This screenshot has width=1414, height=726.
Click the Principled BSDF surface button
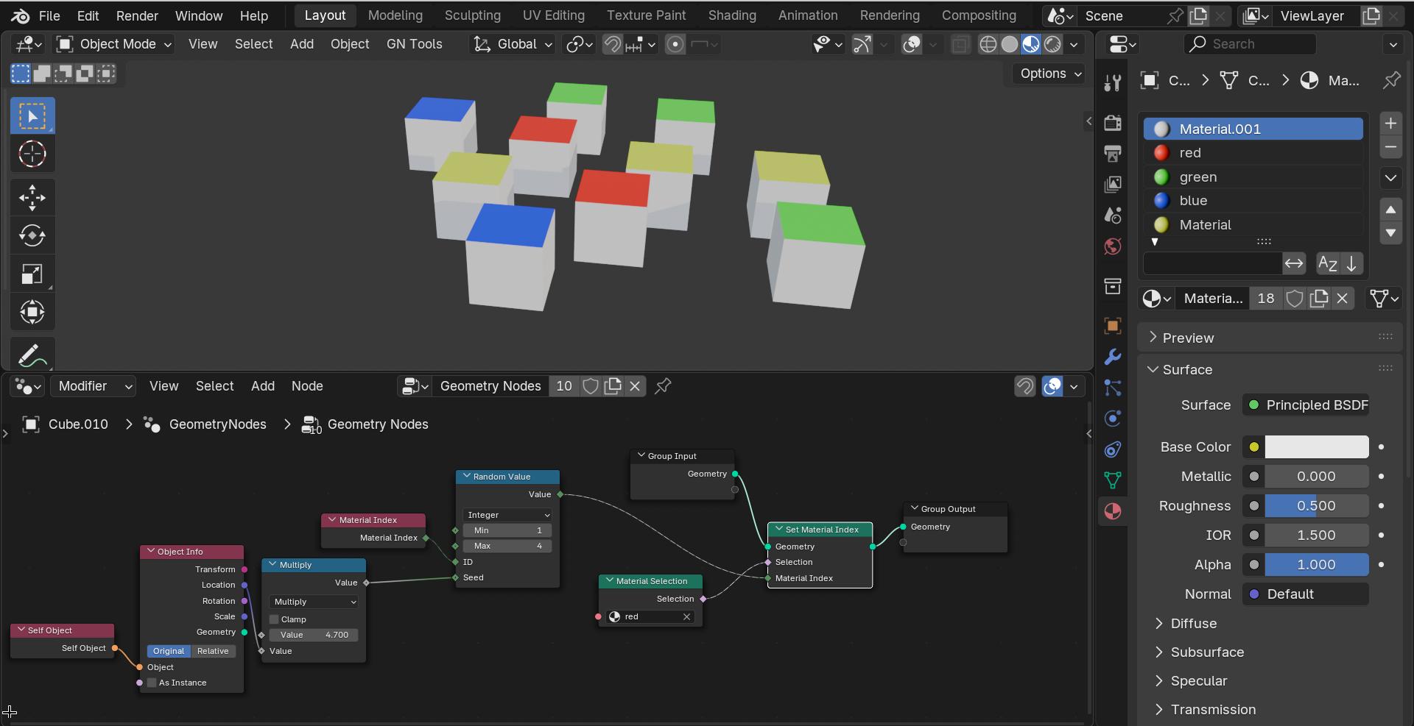pyautogui.click(x=1306, y=405)
